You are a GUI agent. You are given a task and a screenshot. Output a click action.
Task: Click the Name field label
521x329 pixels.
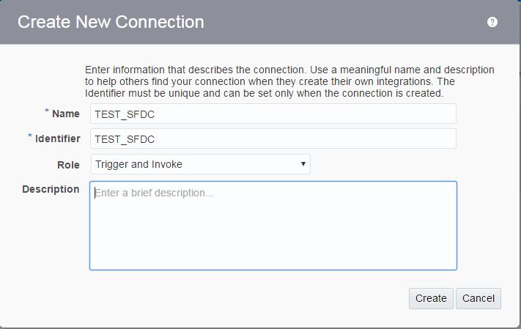click(x=66, y=114)
